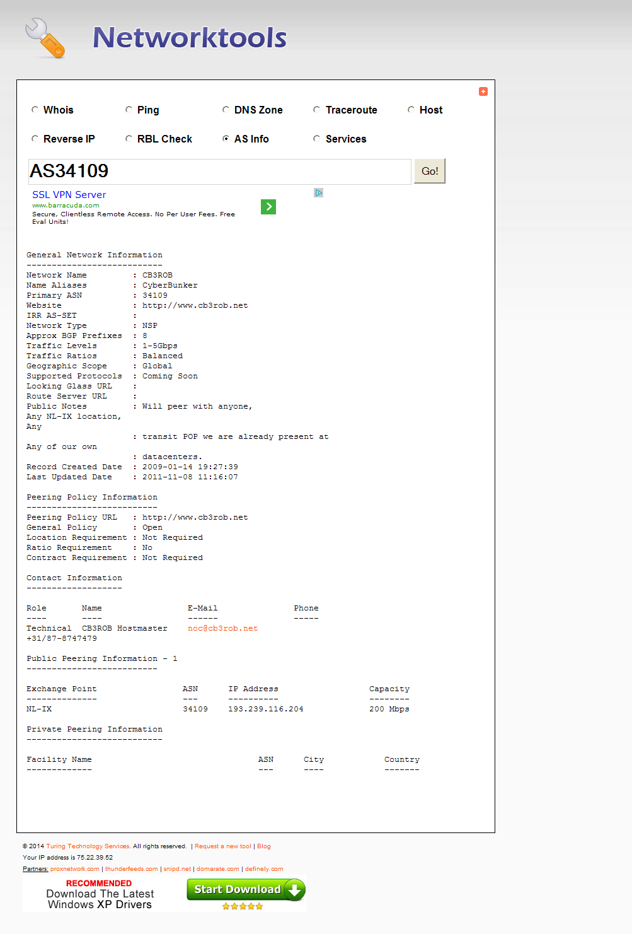This screenshot has width=632, height=934.
Task: Click the five-star rating under Start Download
Action: (243, 906)
